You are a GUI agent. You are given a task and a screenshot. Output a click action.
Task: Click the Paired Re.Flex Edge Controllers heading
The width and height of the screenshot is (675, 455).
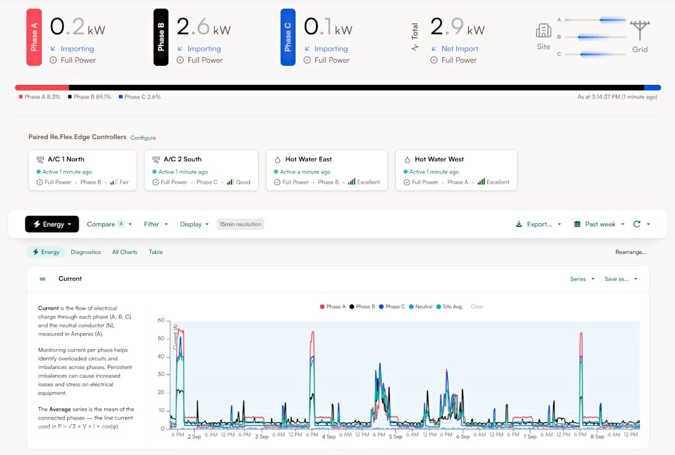tap(78, 137)
